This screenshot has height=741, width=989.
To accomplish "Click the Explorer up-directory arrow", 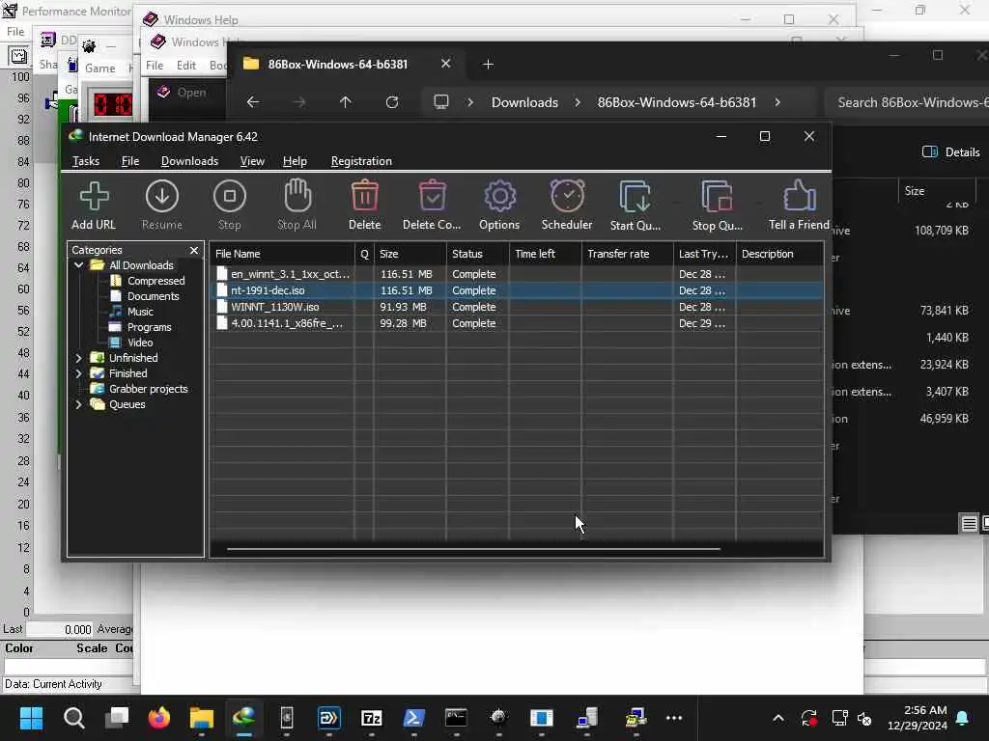I will click(x=345, y=102).
